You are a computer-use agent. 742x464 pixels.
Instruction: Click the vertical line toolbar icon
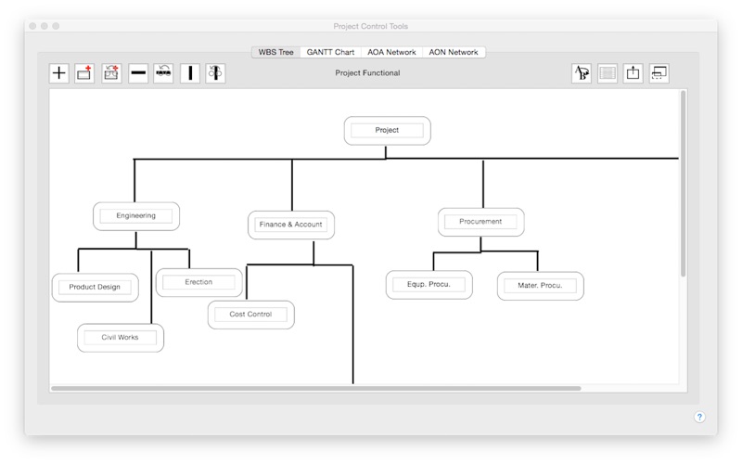tap(190, 73)
